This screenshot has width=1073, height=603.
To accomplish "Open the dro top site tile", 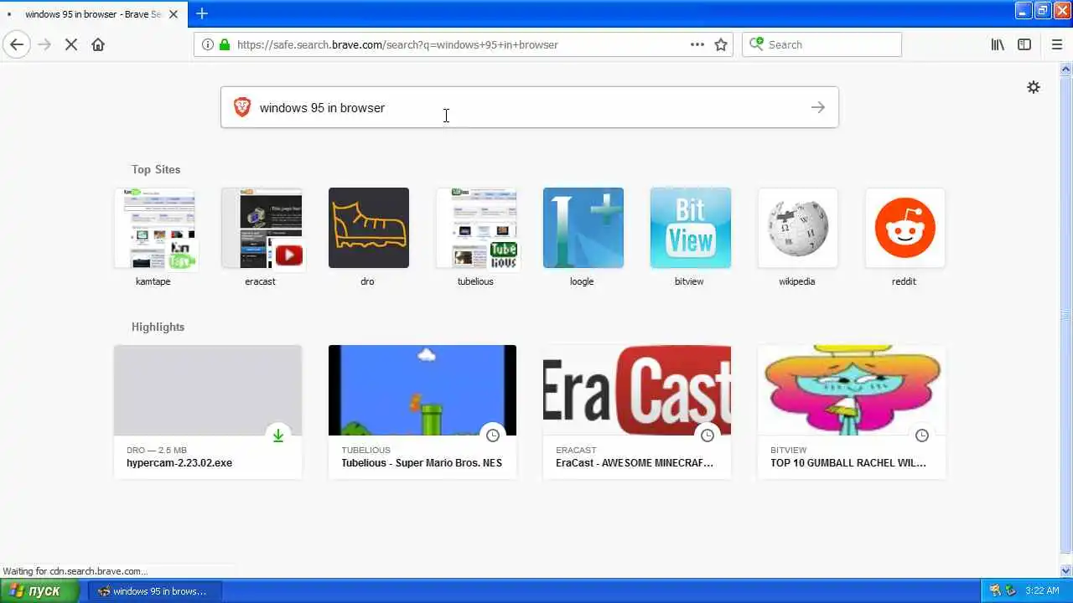I will (x=369, y=228).
